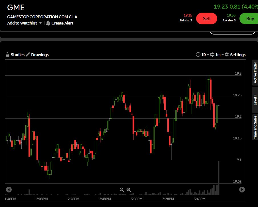Expand the 1D time range dropdown
Screen dimensions: 258x207
click(x=208, y=55)
